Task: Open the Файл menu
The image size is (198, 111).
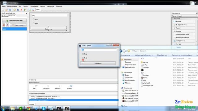Action: (3, 6)
